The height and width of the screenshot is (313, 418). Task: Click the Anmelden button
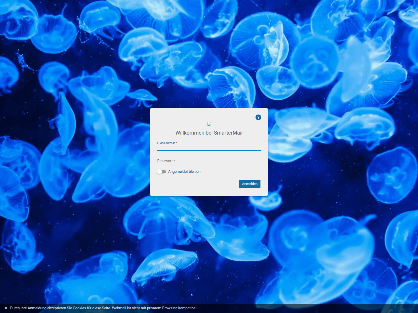(x=249, y=184)
